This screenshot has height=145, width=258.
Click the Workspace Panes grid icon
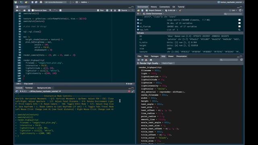point(77,2)
